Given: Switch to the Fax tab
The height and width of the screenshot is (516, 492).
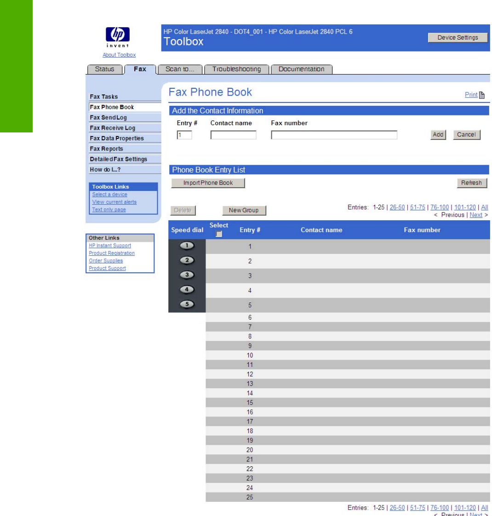Looking at the screenshot, I should click(140, 69).
